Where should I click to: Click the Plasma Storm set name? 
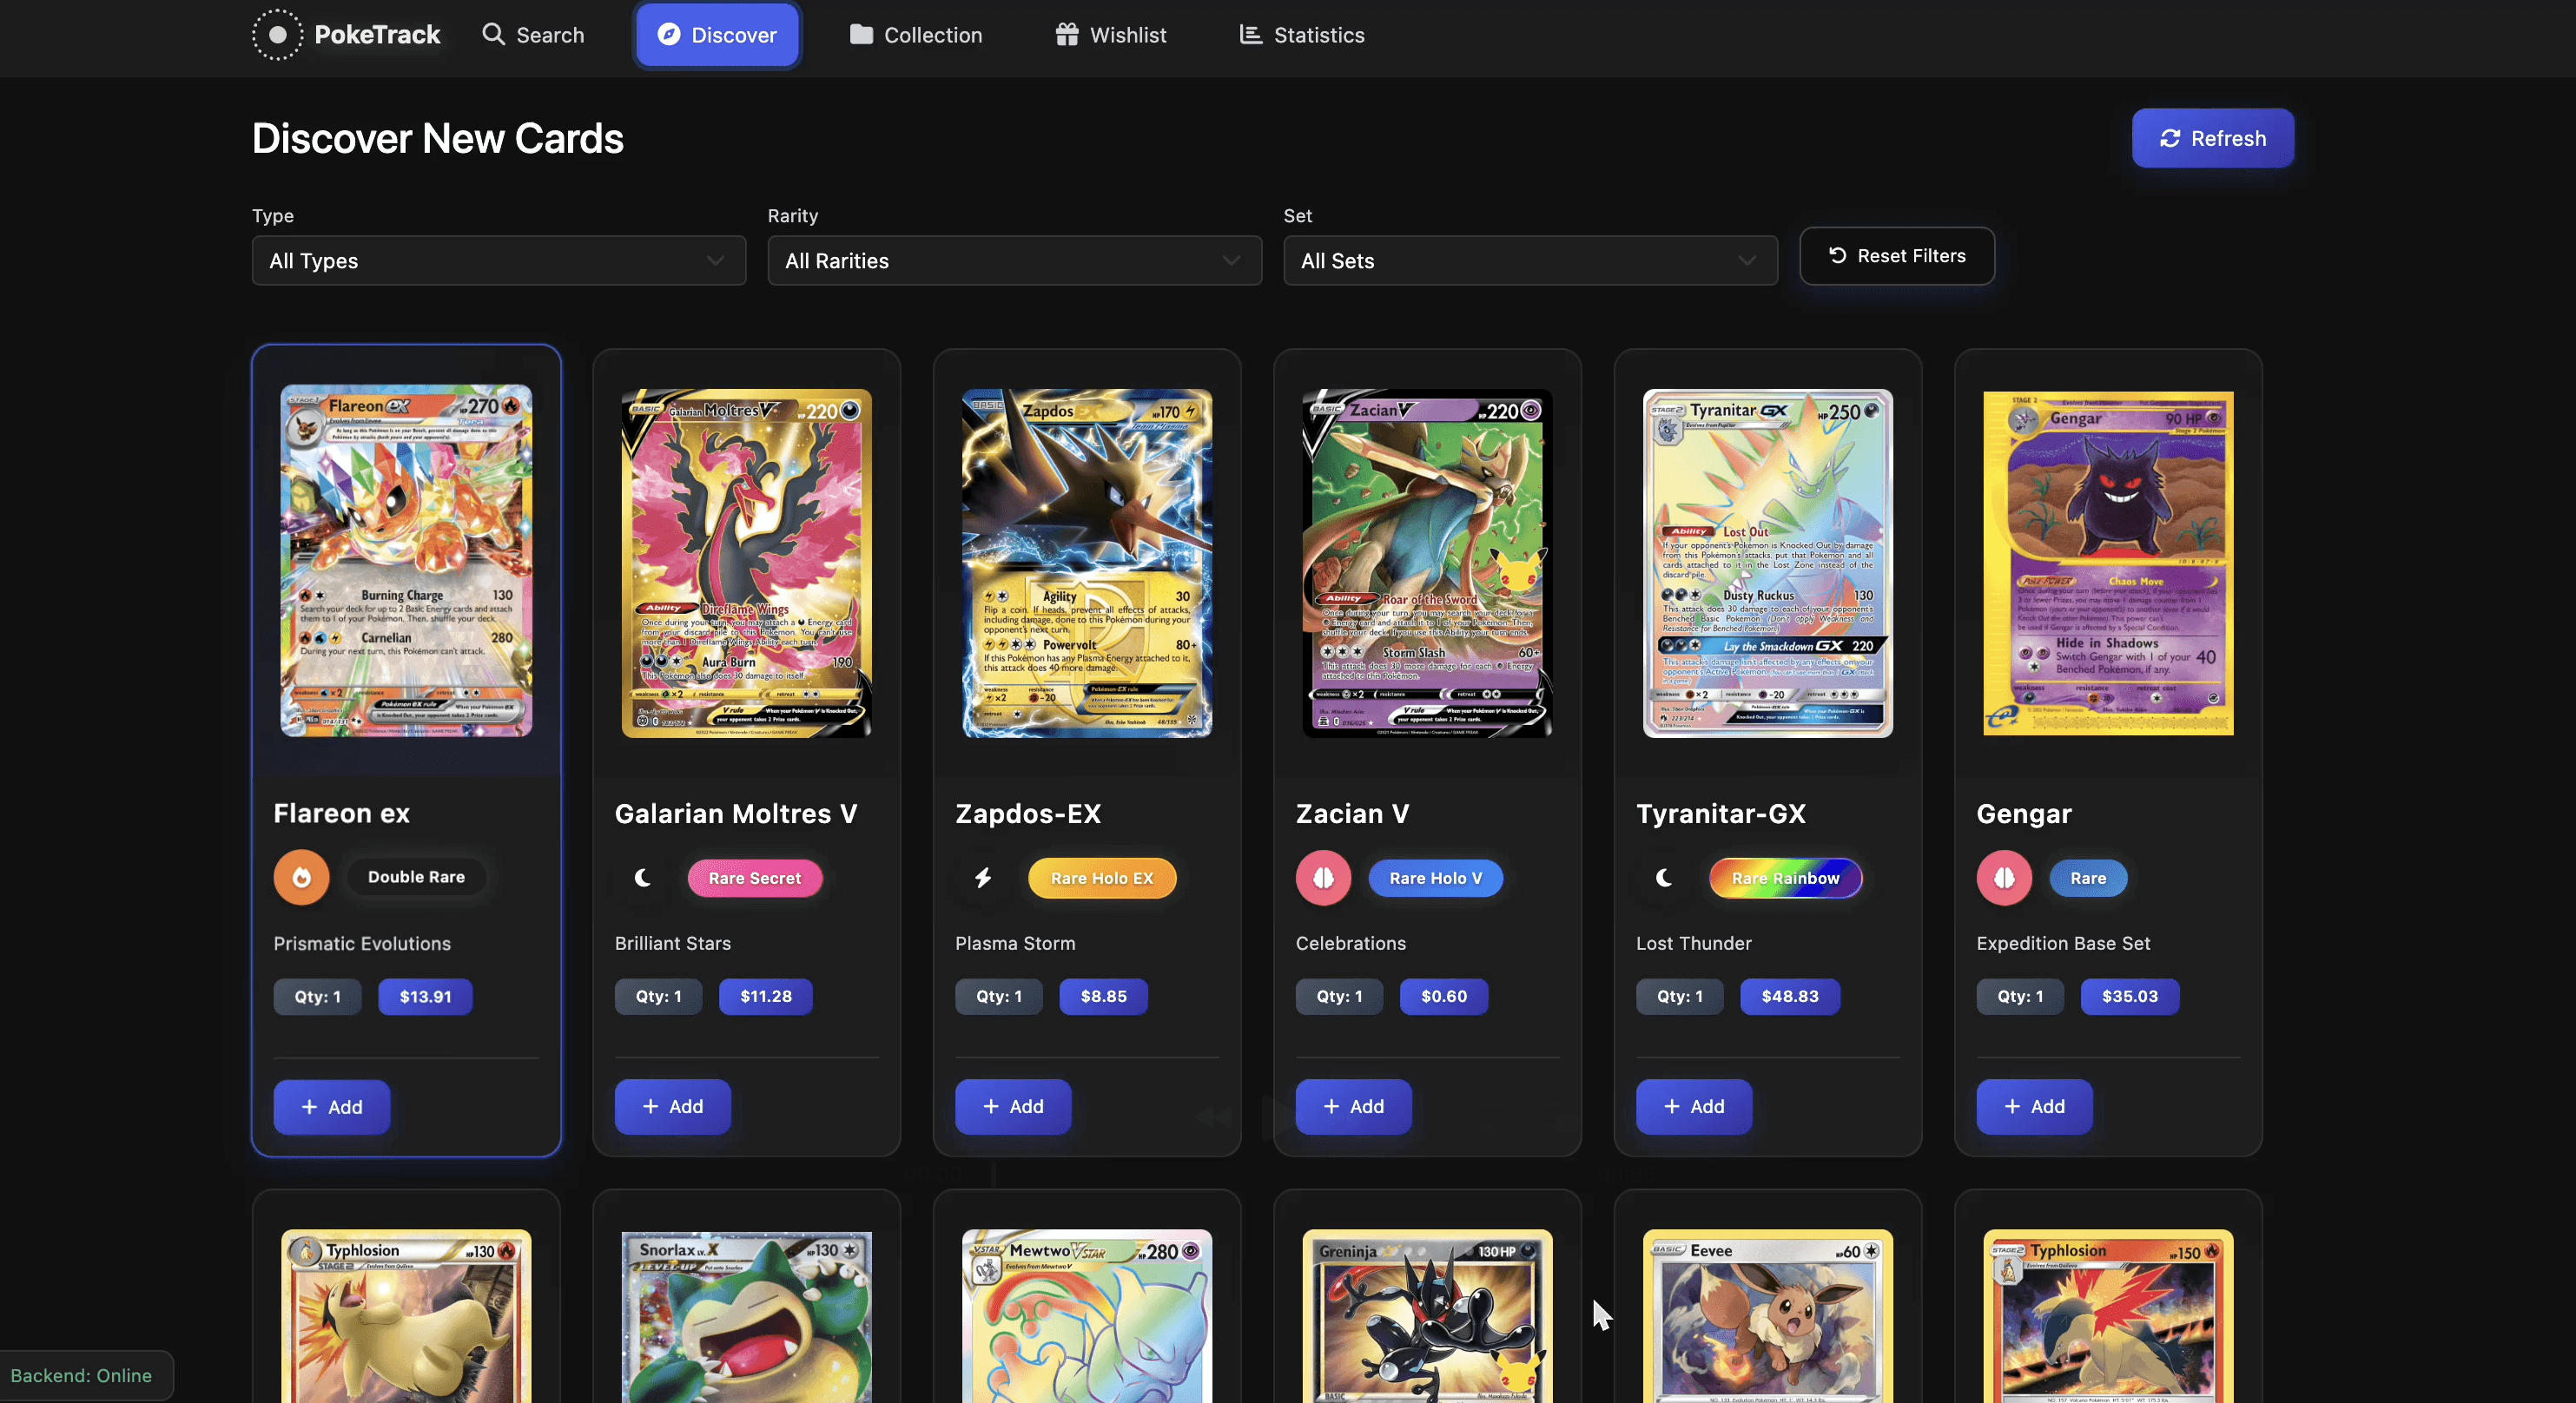(x=1015, y=944)
